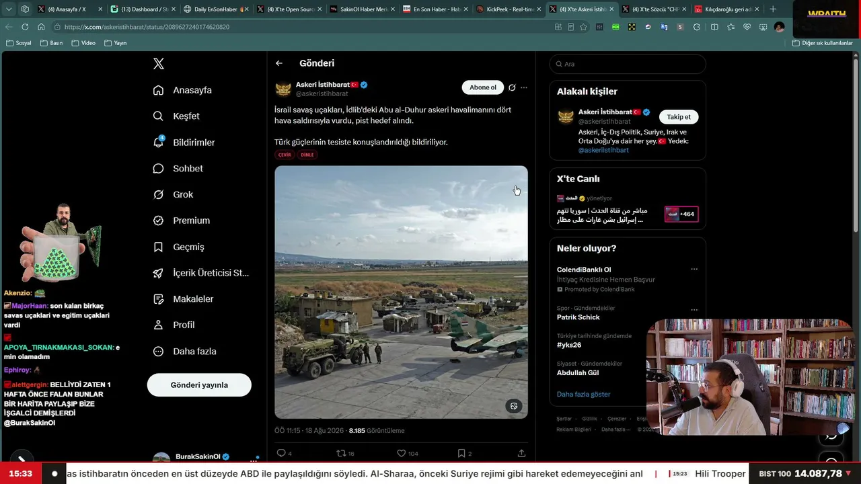Open the Sohbet chat section

178,169
